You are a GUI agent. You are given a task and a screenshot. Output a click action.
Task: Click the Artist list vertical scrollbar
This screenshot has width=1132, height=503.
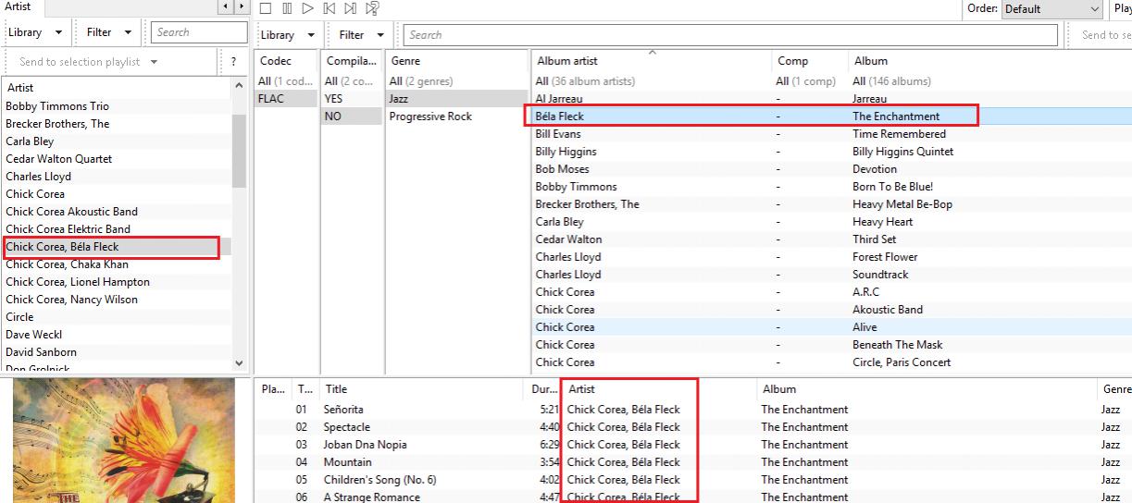(239, 150)
